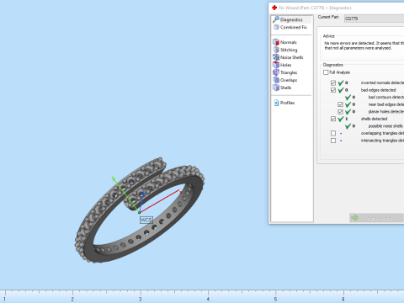Enable overlapping triangles detection checkbox
Viewport: 404px width, 303px height.
(333, 133)
